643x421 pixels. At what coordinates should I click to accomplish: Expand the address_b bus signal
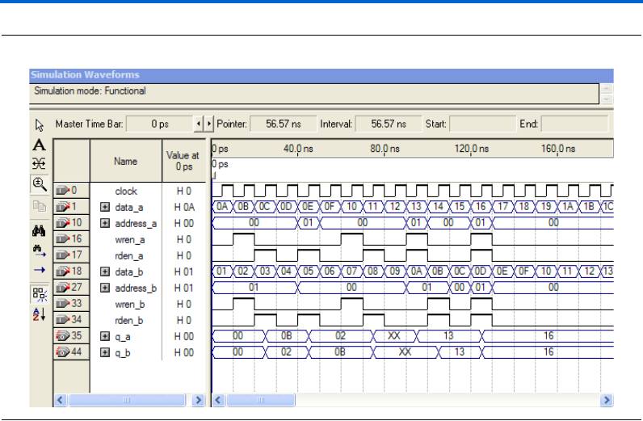coord(104,288)
